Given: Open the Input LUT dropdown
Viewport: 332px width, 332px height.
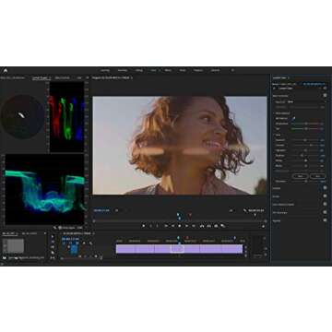Looking at the screenshot, I should (x=305, y=101).
